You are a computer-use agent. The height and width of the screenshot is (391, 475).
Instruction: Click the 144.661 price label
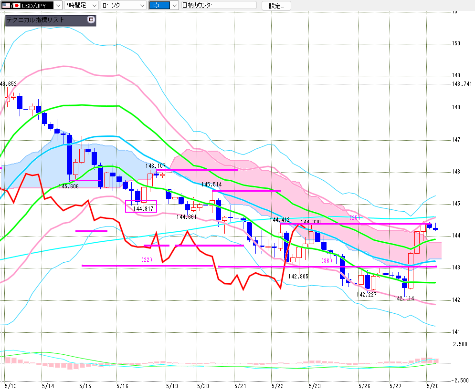click(187, 217)
